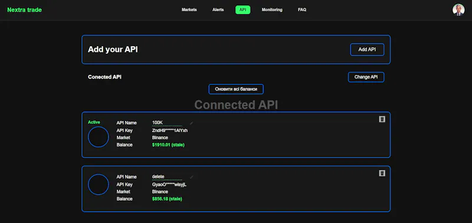Click the 'delete' API name field
472x223 pixels.
[167, 177]
